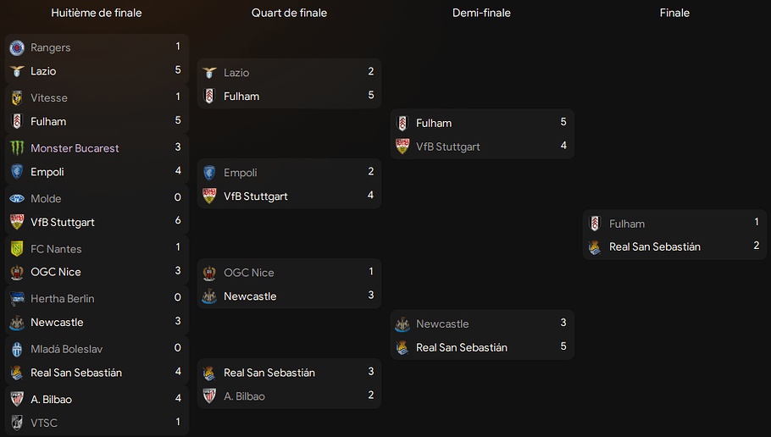Click the Vitesse club crest
Screen dimensions: 771x437
pos(17,97)
